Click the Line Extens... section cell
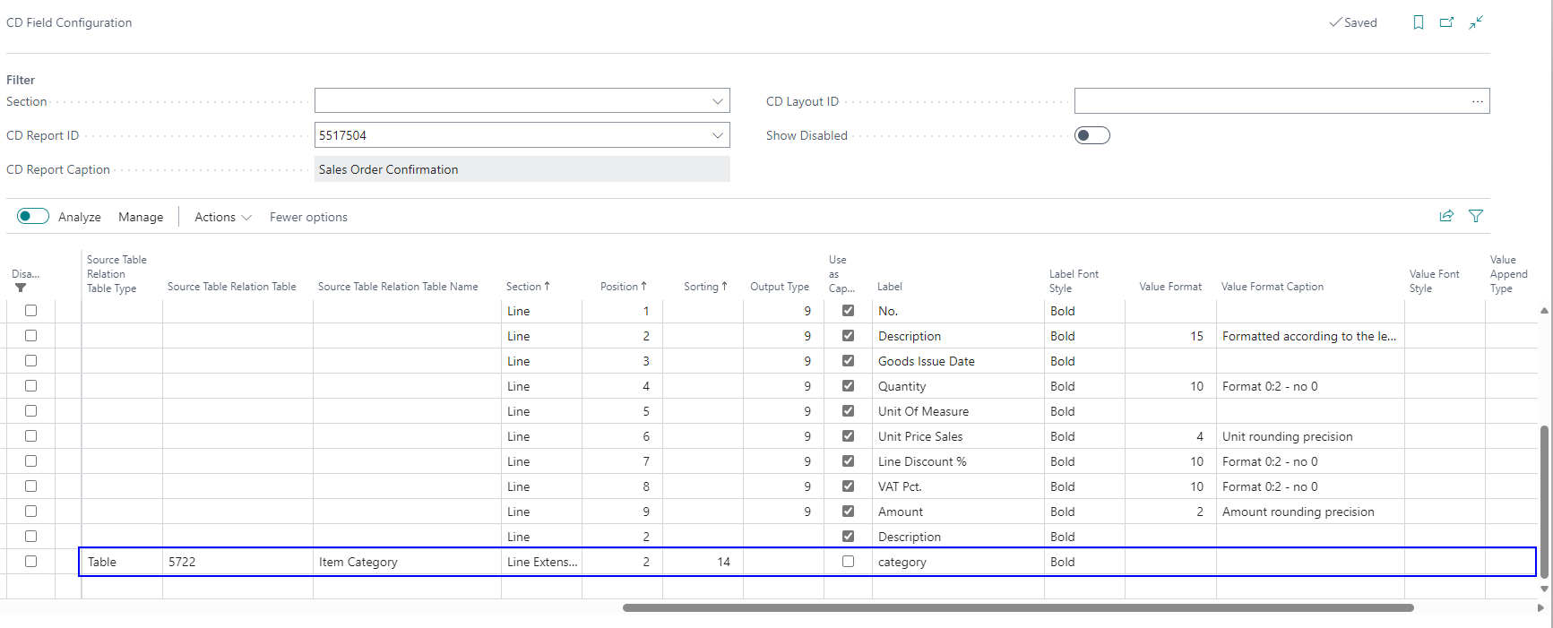Screen dimensions: 1553x628 [x=541, y=562]
